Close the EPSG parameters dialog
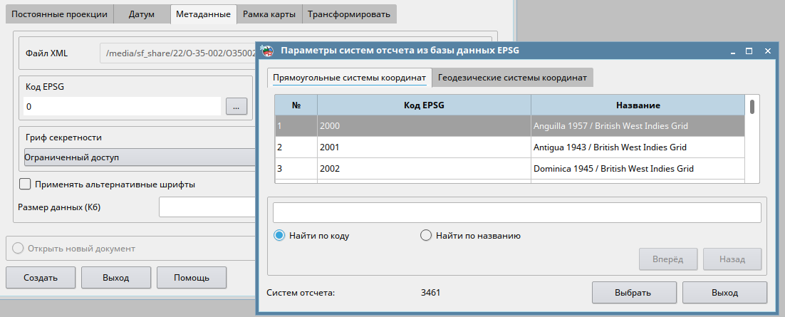 point(768,51)
